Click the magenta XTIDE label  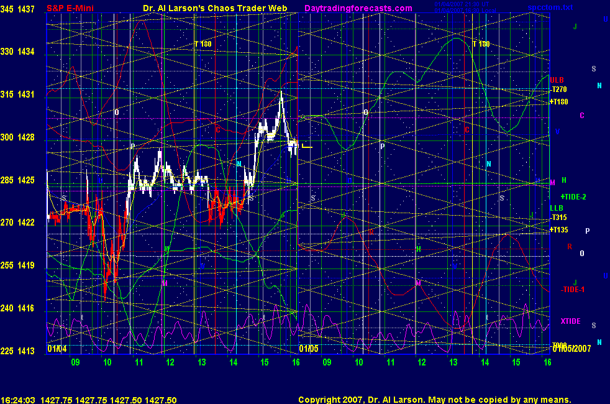tap(570, 321)
